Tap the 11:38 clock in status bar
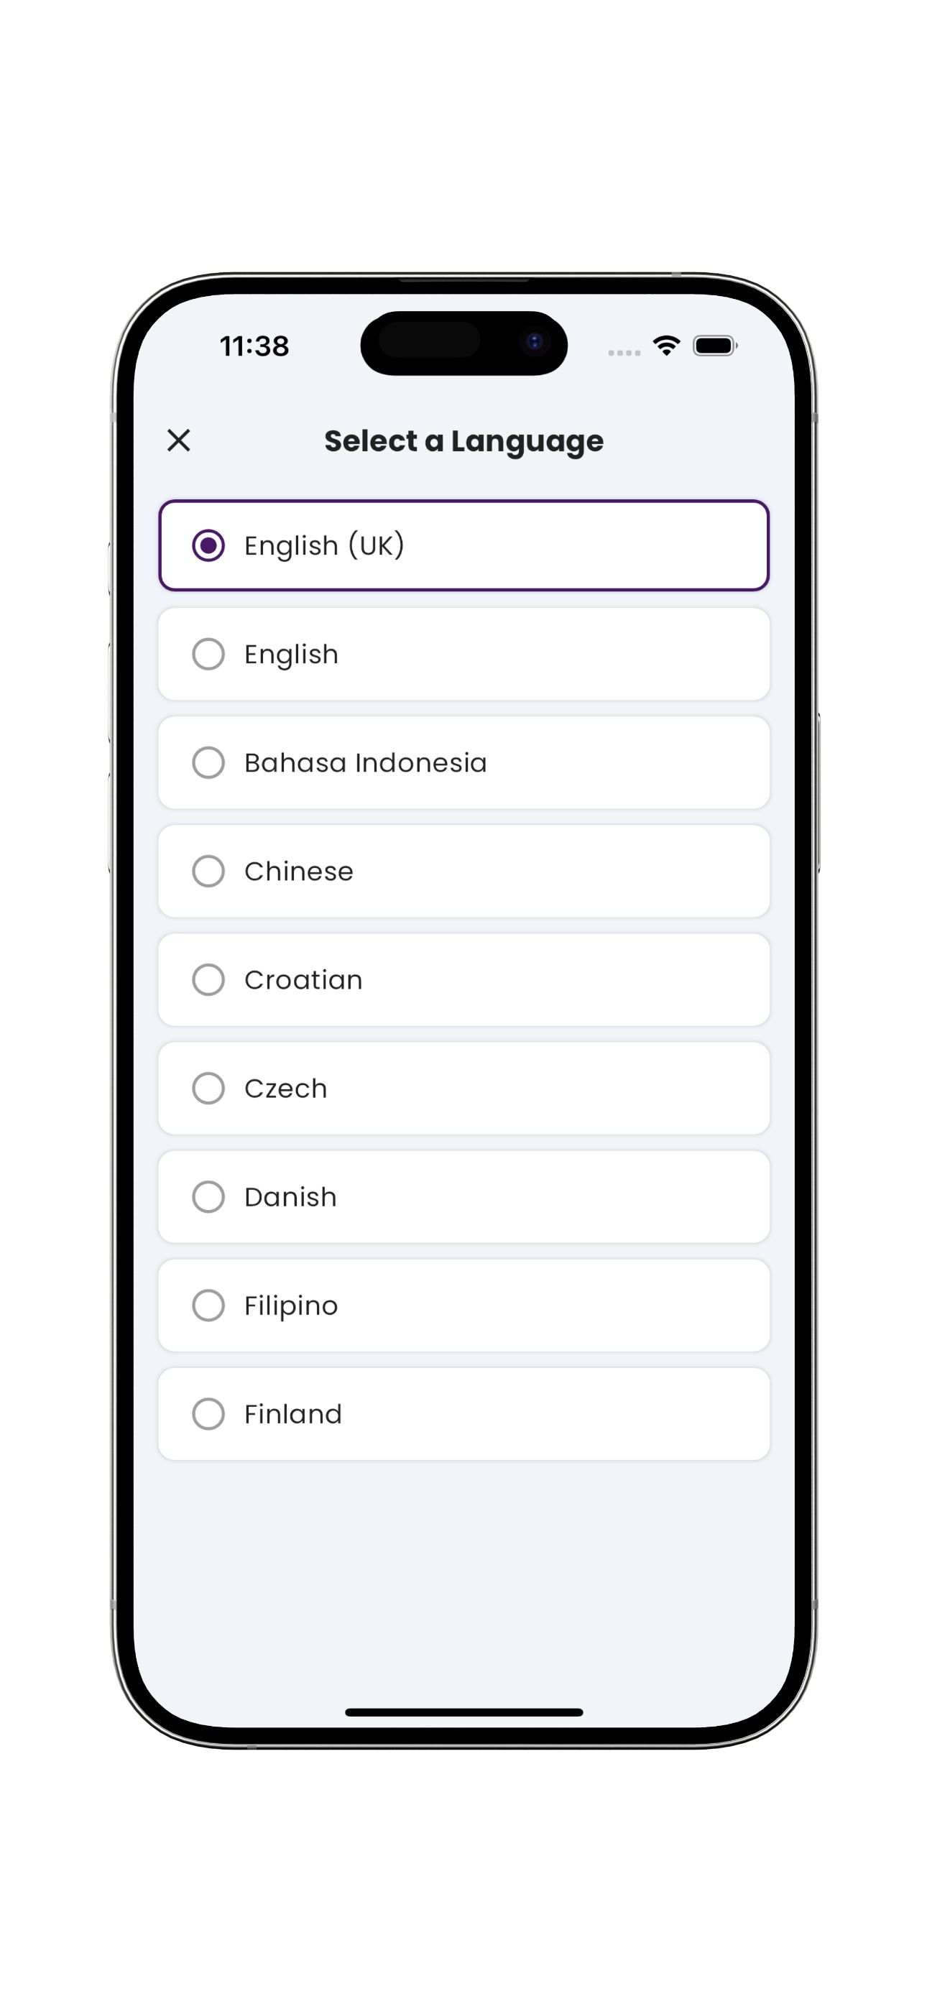 point(254,346)
